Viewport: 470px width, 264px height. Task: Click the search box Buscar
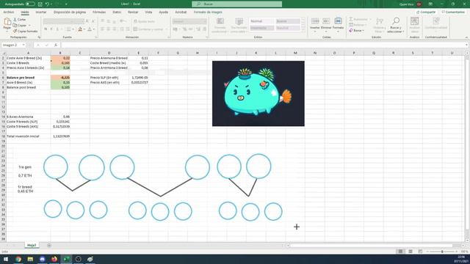[236, 4]
